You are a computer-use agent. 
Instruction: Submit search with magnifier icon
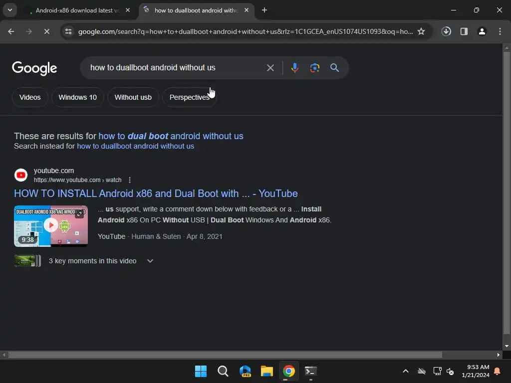pyautogui.click(x=334, y=68)
